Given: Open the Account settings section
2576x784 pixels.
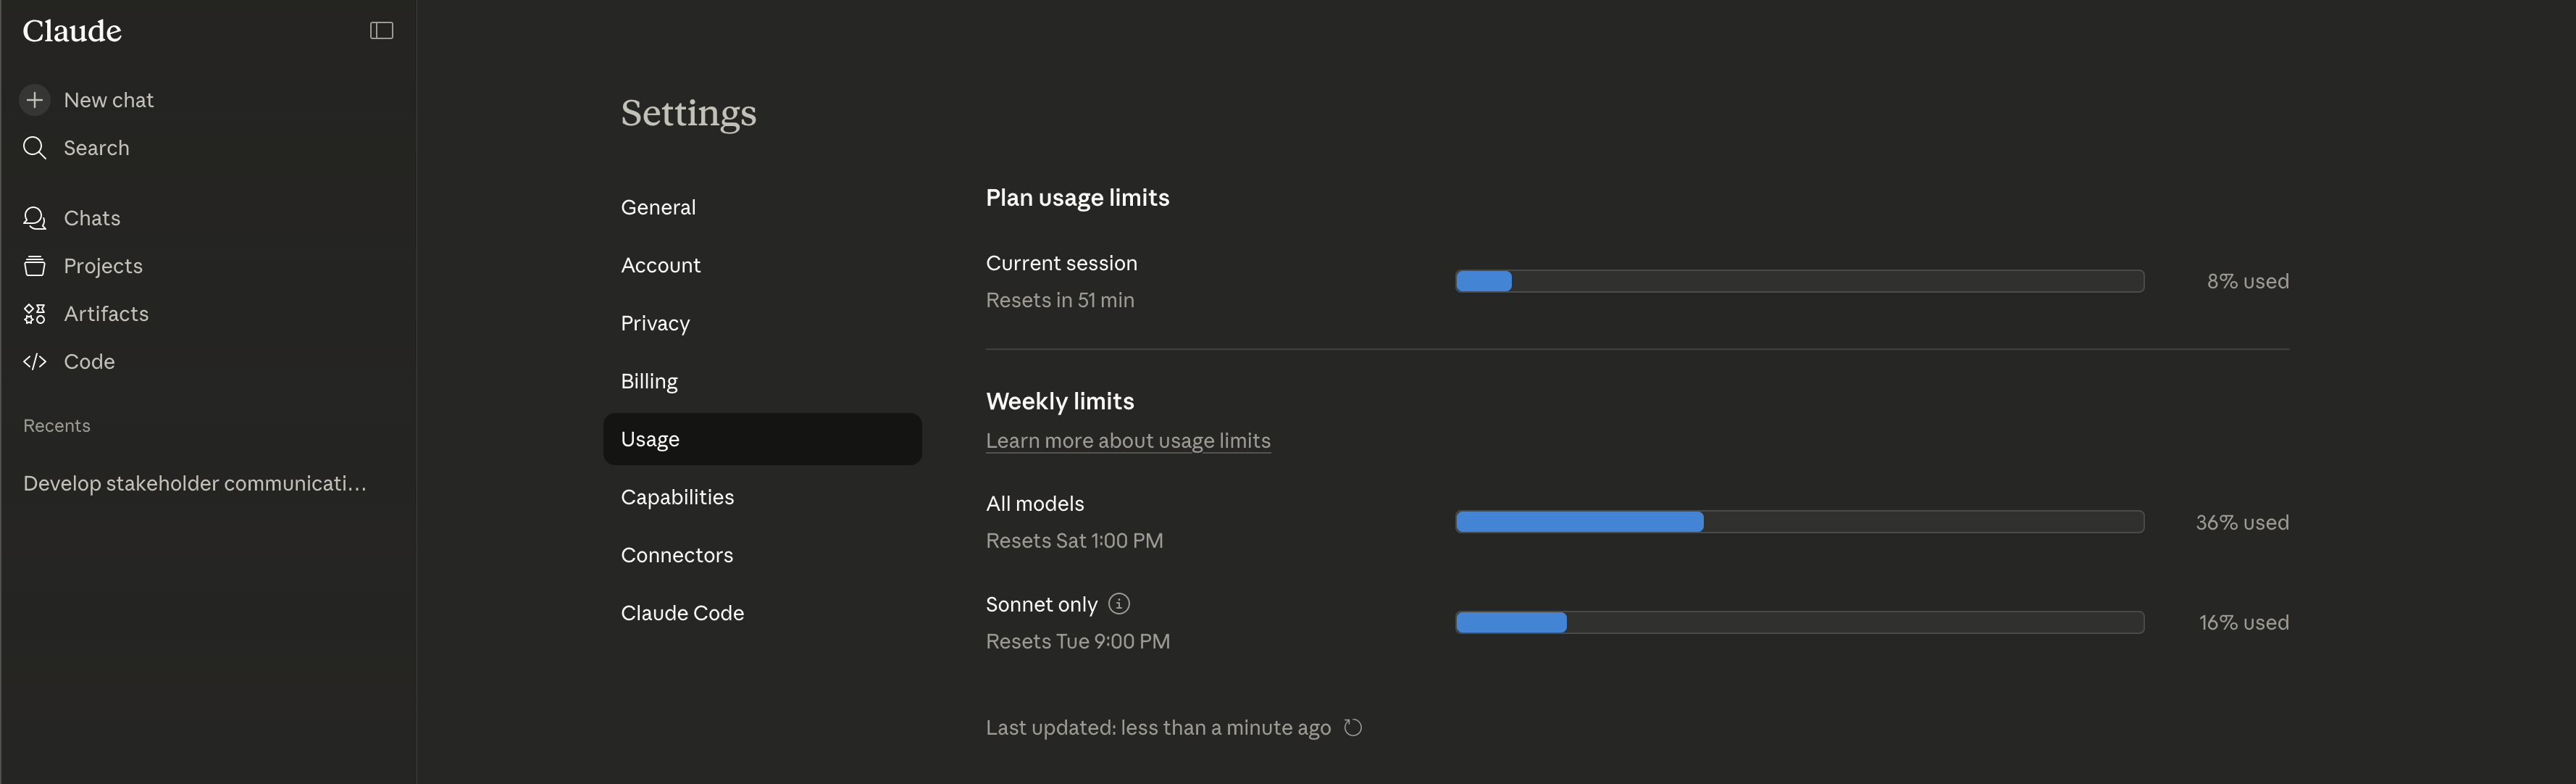Looking at the screenshot, I should point(661,265).
